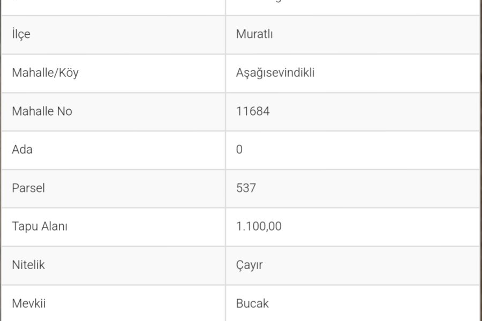Select the Ada value 0
Viewport: 482px width, 321px height.
point(239,150)
